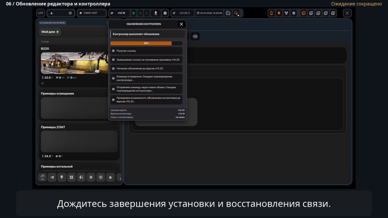The width and height of the screenshot is (388, 218).
Task: Switch to layer page 2
Action: (x=311, y=13)
